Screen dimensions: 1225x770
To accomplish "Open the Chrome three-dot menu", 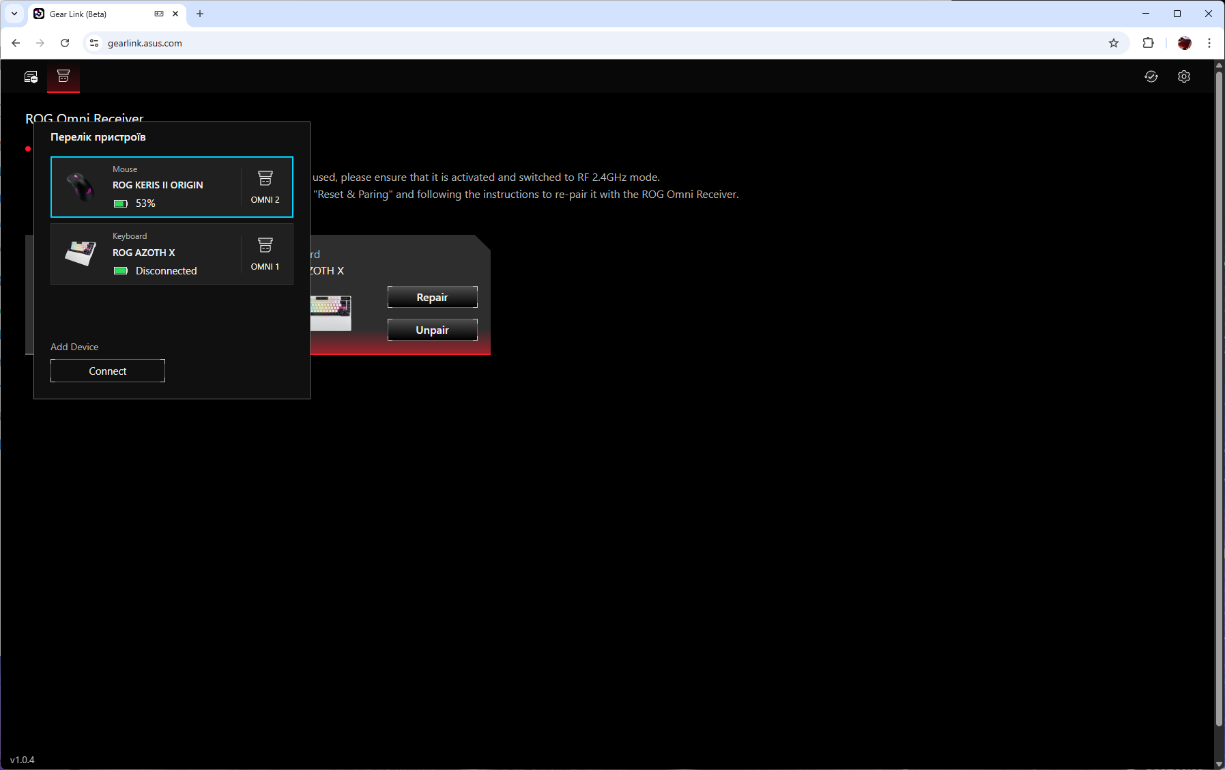I will (x=1209, y=43).
